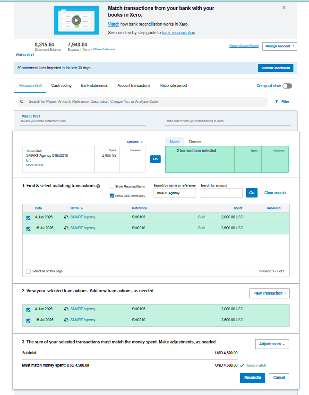The width and height of the screenshot is (309, 395).
Task: Open the SM0195 document icon in the find list
Action: 66,217
